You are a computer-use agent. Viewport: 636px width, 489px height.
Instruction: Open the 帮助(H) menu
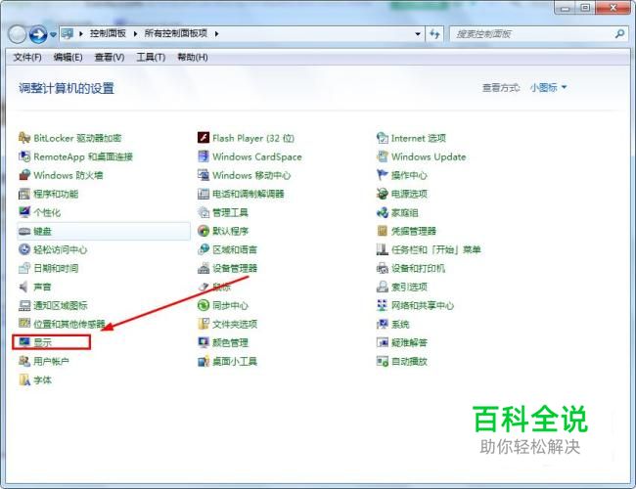tap(193, 57)
